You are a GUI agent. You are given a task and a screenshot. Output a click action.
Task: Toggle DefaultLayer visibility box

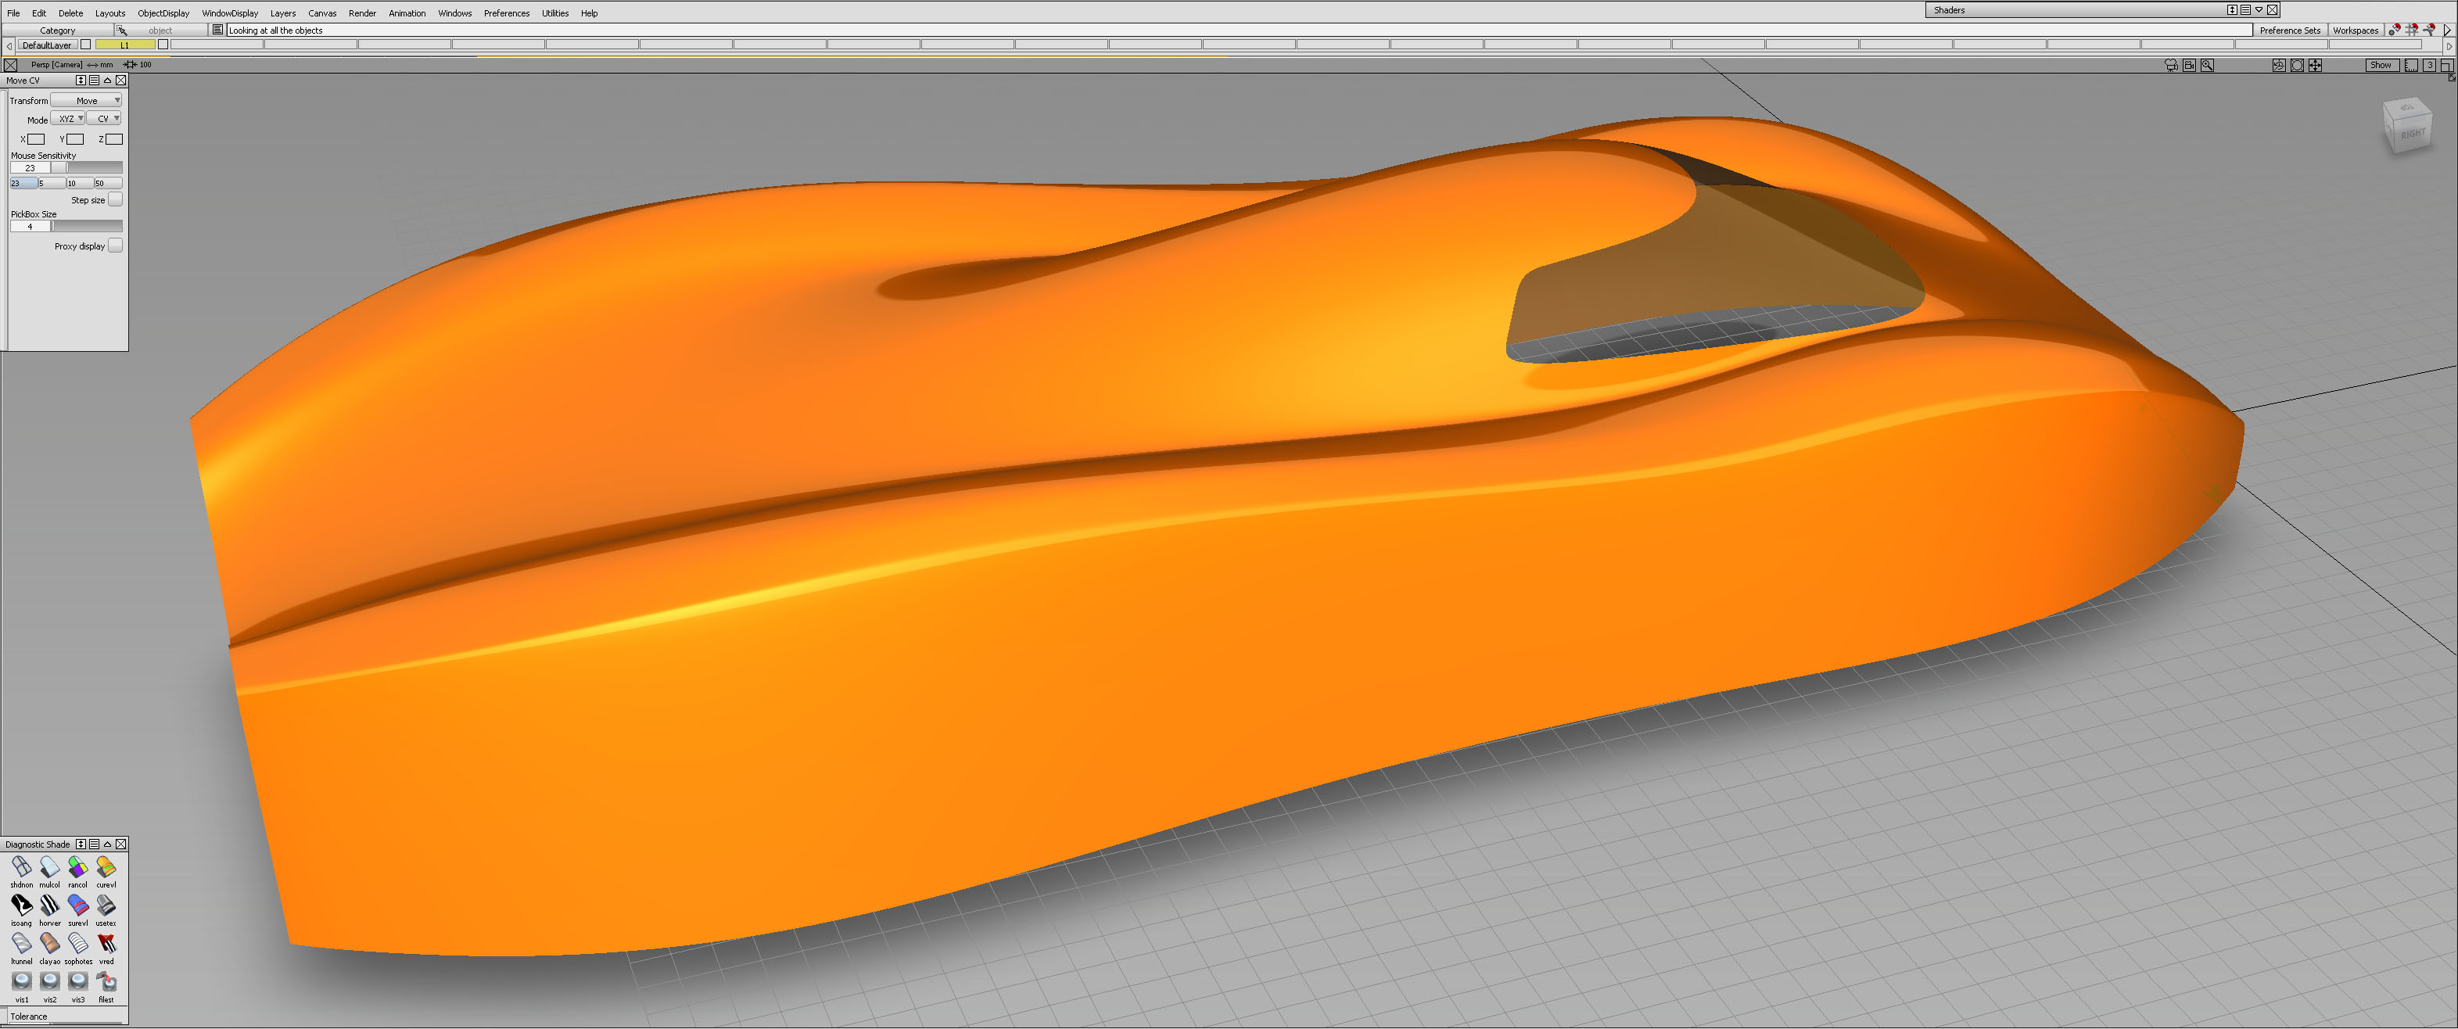[x=86, y=44]
